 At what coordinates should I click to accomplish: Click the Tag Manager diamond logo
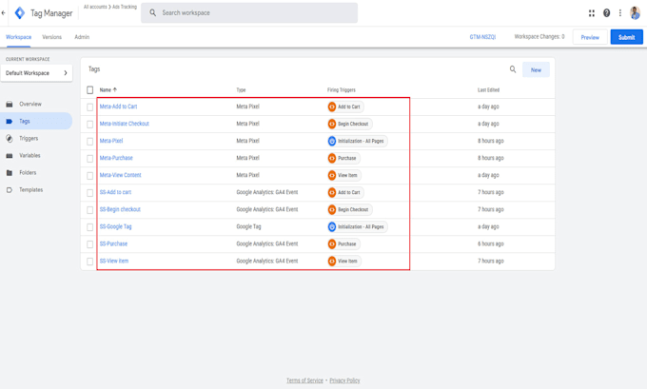19,12
